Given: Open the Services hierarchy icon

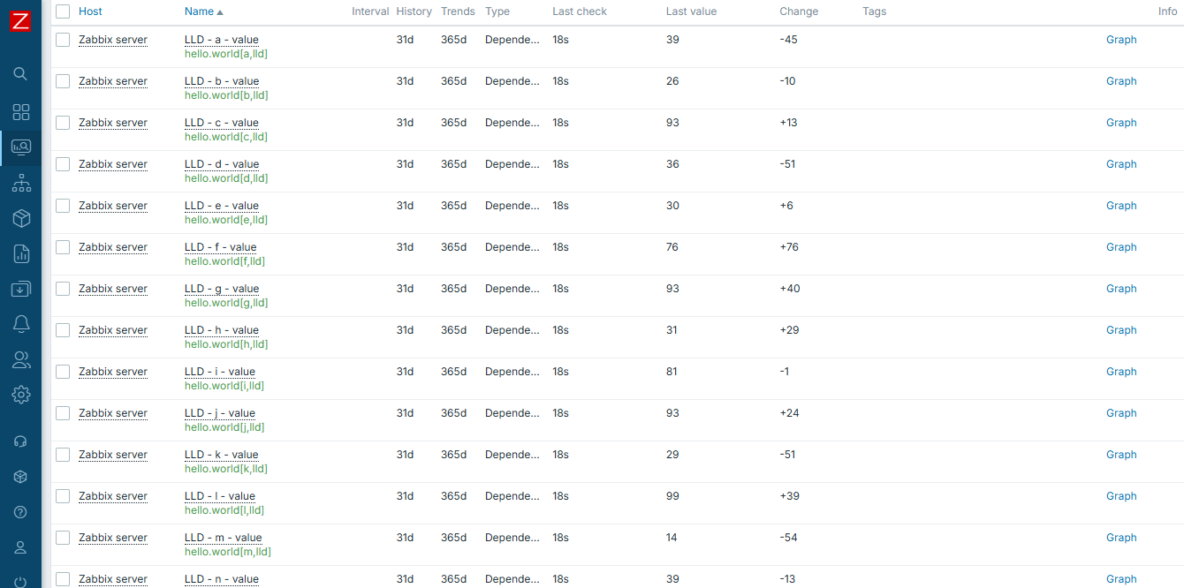Looking at the screenshot, I should 20,184.
